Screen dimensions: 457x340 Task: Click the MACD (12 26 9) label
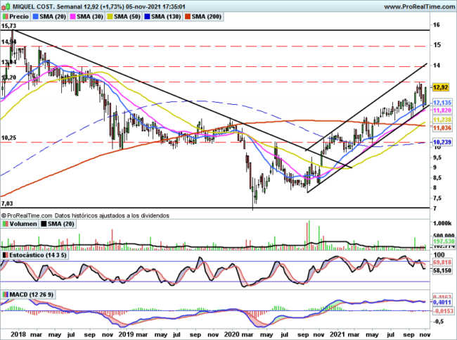pos(28,294)
